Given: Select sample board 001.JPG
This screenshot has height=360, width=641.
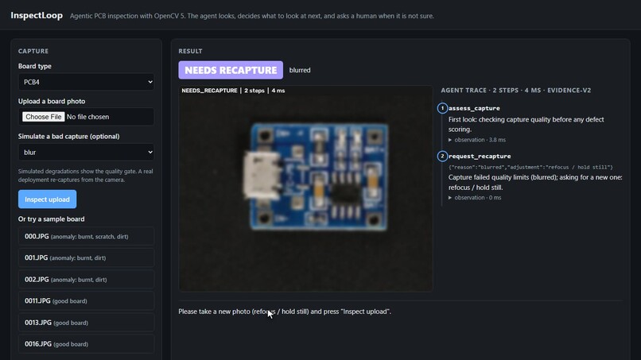Looking at the screenshot, I should coord(86,257).
